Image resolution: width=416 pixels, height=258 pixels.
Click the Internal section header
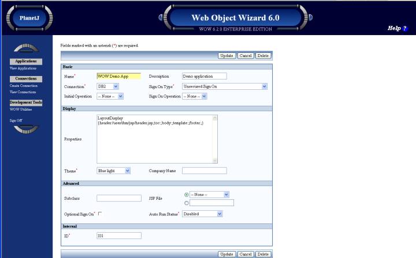pyautogui.click(x=166, y=226)
